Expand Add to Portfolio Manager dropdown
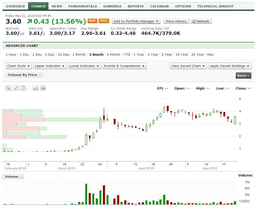The width and height of the screenshot is (259, 206). point(136,21)
